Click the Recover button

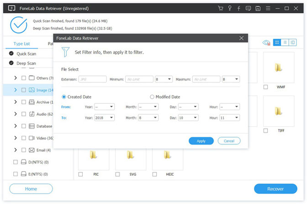click(x=275, y=189)
